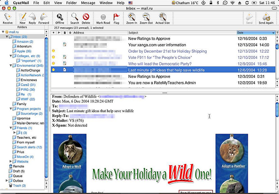
Task: Open the View menu
Action: click(58, 3)
